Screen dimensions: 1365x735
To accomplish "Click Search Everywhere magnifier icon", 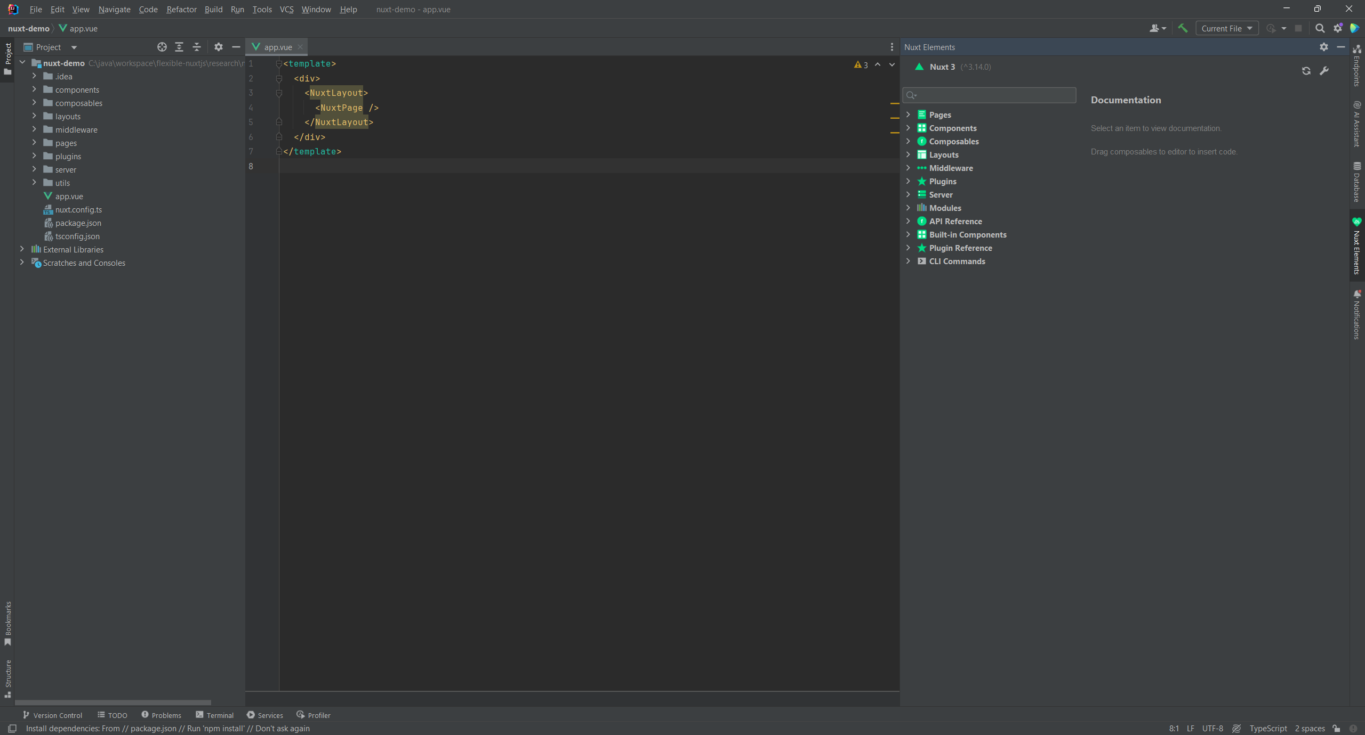I will pyautogui.click(x=1320, y=28).
